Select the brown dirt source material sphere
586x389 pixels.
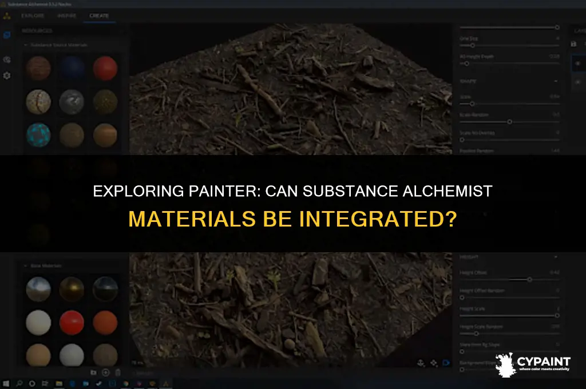point(72,135)
